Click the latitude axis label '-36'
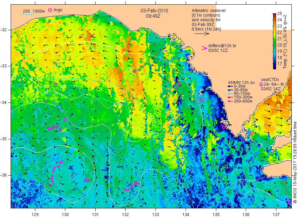Image resolution: width=299 pixels, height=219 pixels. click(x=3, y=175)
